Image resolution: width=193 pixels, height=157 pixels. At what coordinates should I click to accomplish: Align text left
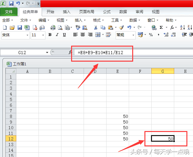coord(75,35)
